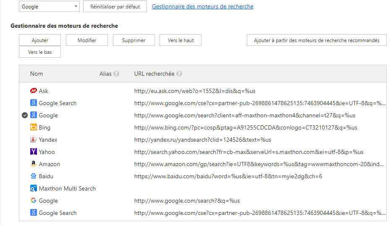Image resolution: width=390 pixels, height=225 pixels.
Task: Click the Yandex search engine icon
Action: [x=34, y=140]
